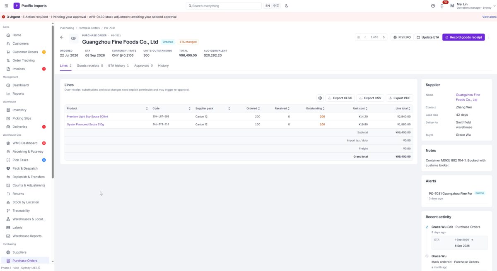
Task: Switch to the Approvals tab
Action: click(x=143, y=65)
